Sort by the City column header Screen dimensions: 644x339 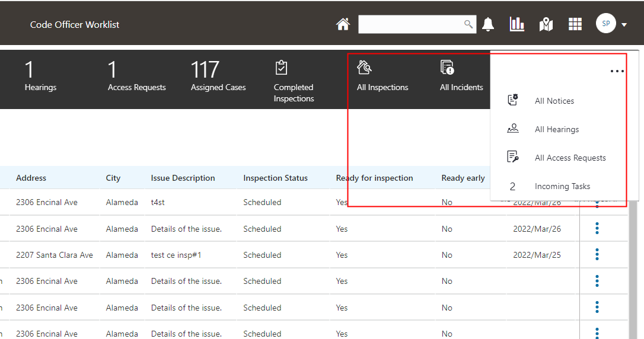point(113,178)
